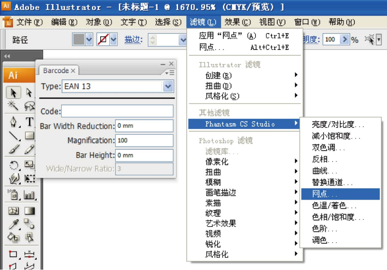Open the 视图(V) menu

[272, 22]
